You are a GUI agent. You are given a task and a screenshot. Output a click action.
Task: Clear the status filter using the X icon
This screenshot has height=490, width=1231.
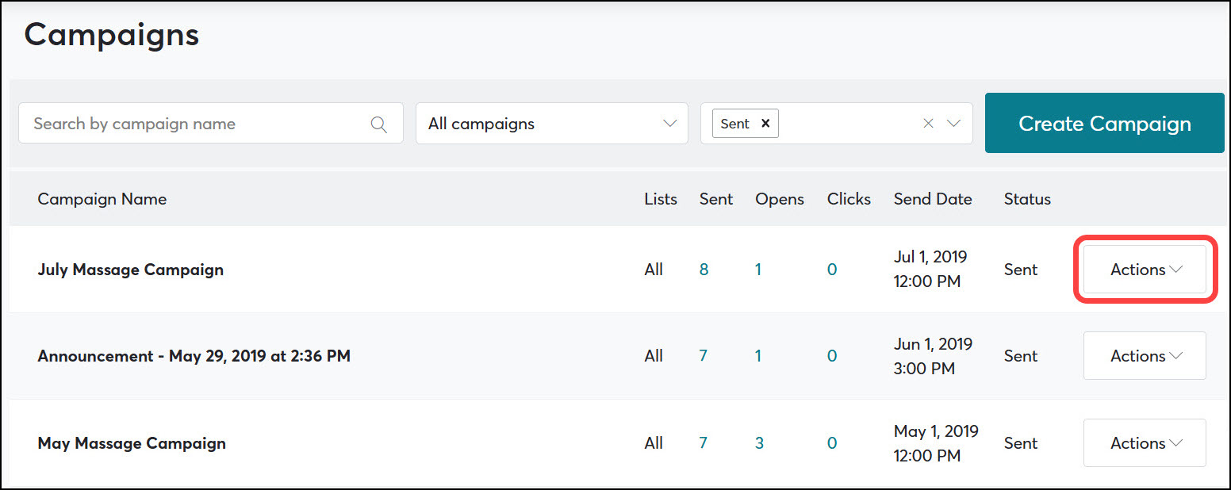tap(928, 123)
